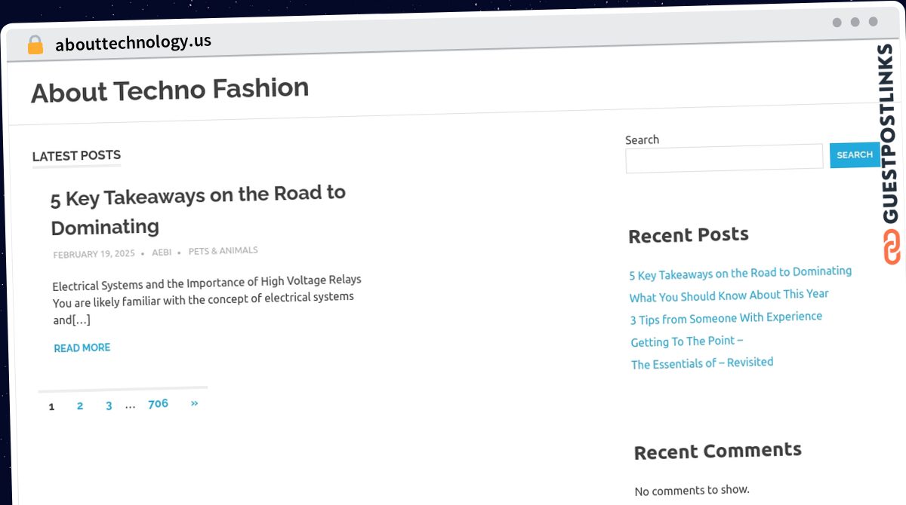
Task: Click the GuestPostLinks chain logo icon
Action: coord(892,247)
